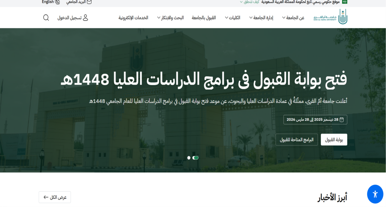Click the language translate icon beside English
This screenshot has height=207, width=386.
[58, 2]
